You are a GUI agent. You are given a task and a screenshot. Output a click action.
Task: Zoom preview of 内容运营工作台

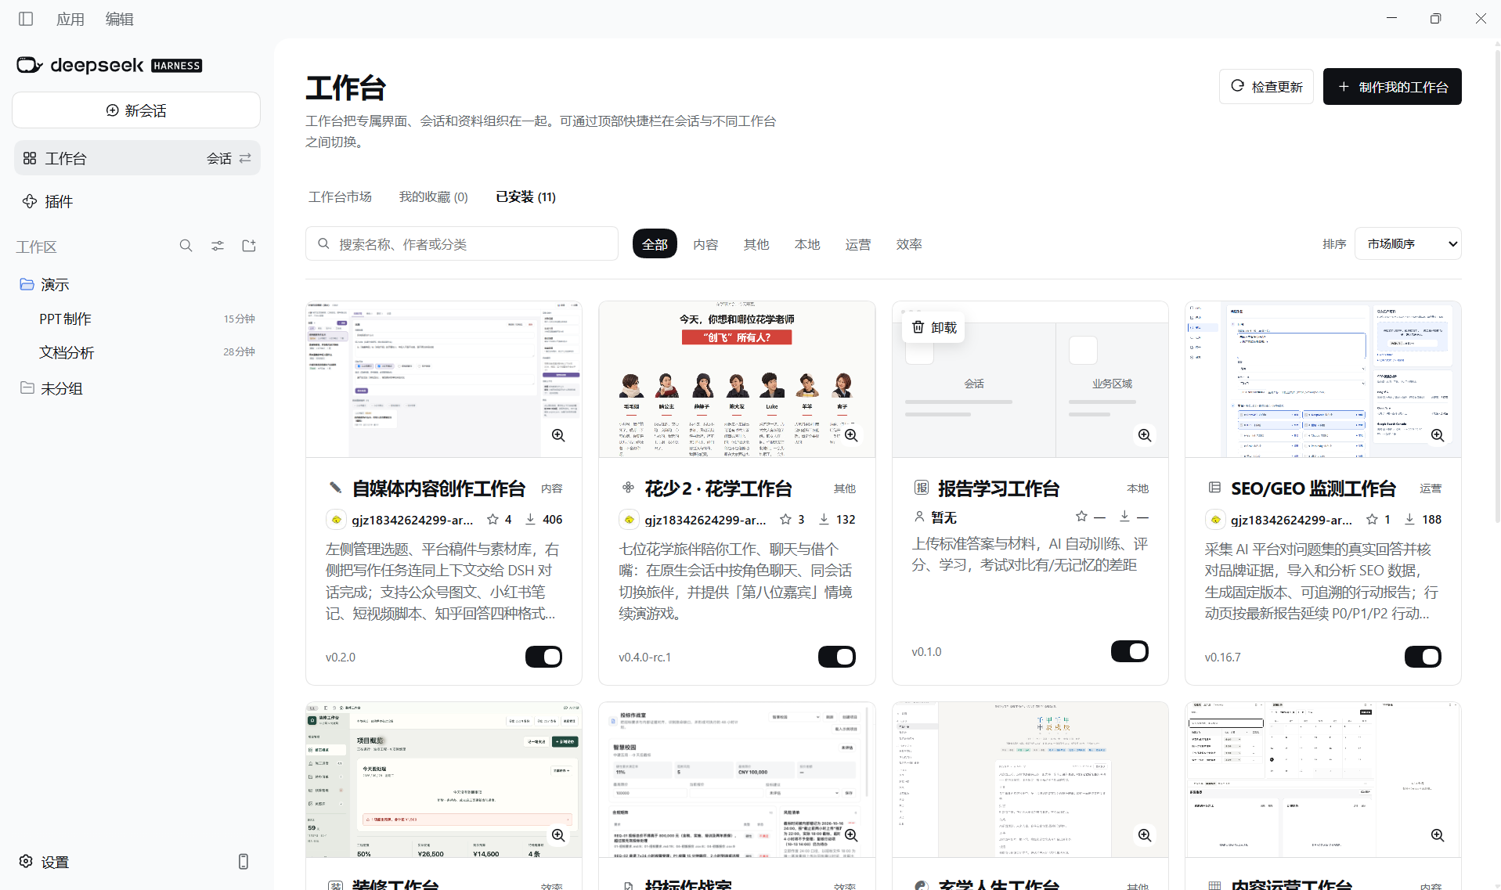pyautogui.click(x=1438, y=835)
